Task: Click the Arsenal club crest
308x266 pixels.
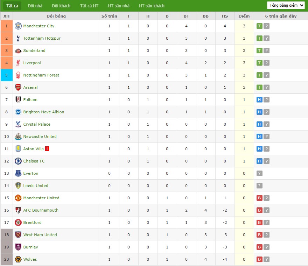Action: tap(18, 87)
